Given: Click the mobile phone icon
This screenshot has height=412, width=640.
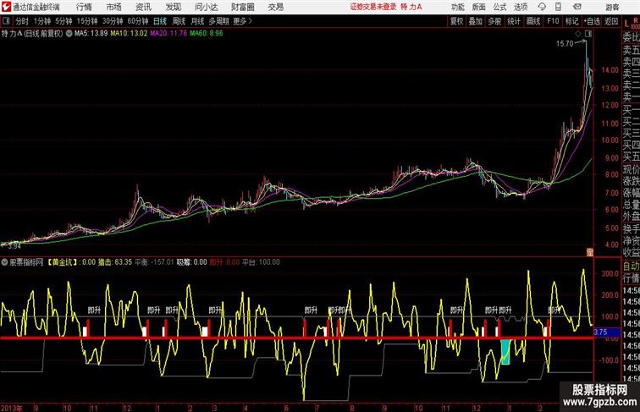Looking at the screenshot, I should click(558, 7).
